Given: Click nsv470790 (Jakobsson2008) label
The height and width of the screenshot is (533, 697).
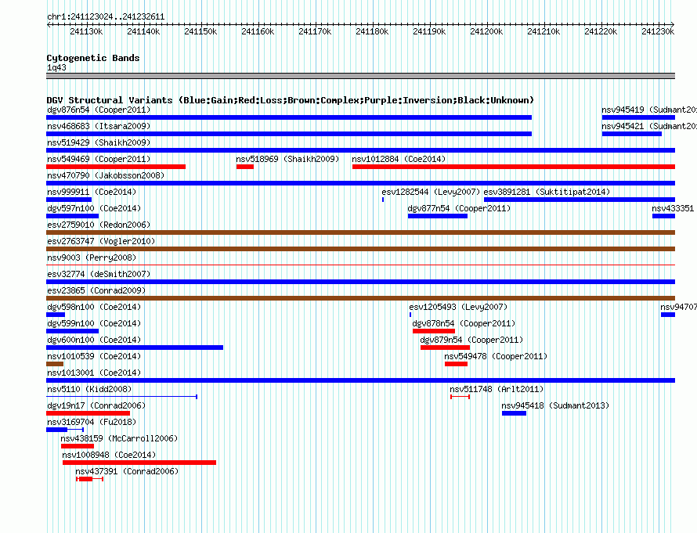Looking at the screenshot, I should (x=106, y=175).
